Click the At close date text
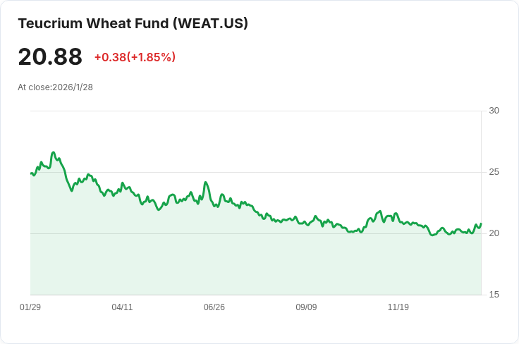Viewport: 519px width, 344px height. point(55,87)
